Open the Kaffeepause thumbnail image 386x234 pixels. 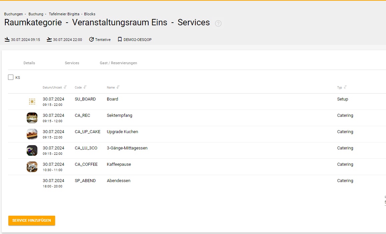coord(32,167)
